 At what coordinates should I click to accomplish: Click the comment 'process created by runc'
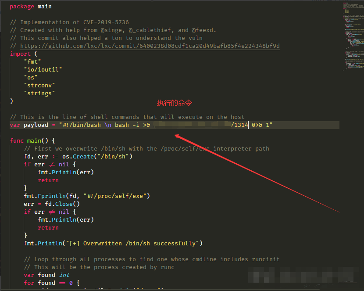99,267
